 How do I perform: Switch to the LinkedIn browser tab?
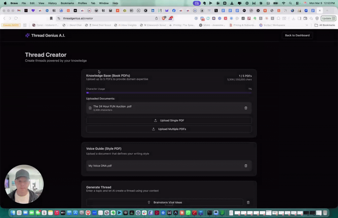pyautogui.click(x=152, y=11)
